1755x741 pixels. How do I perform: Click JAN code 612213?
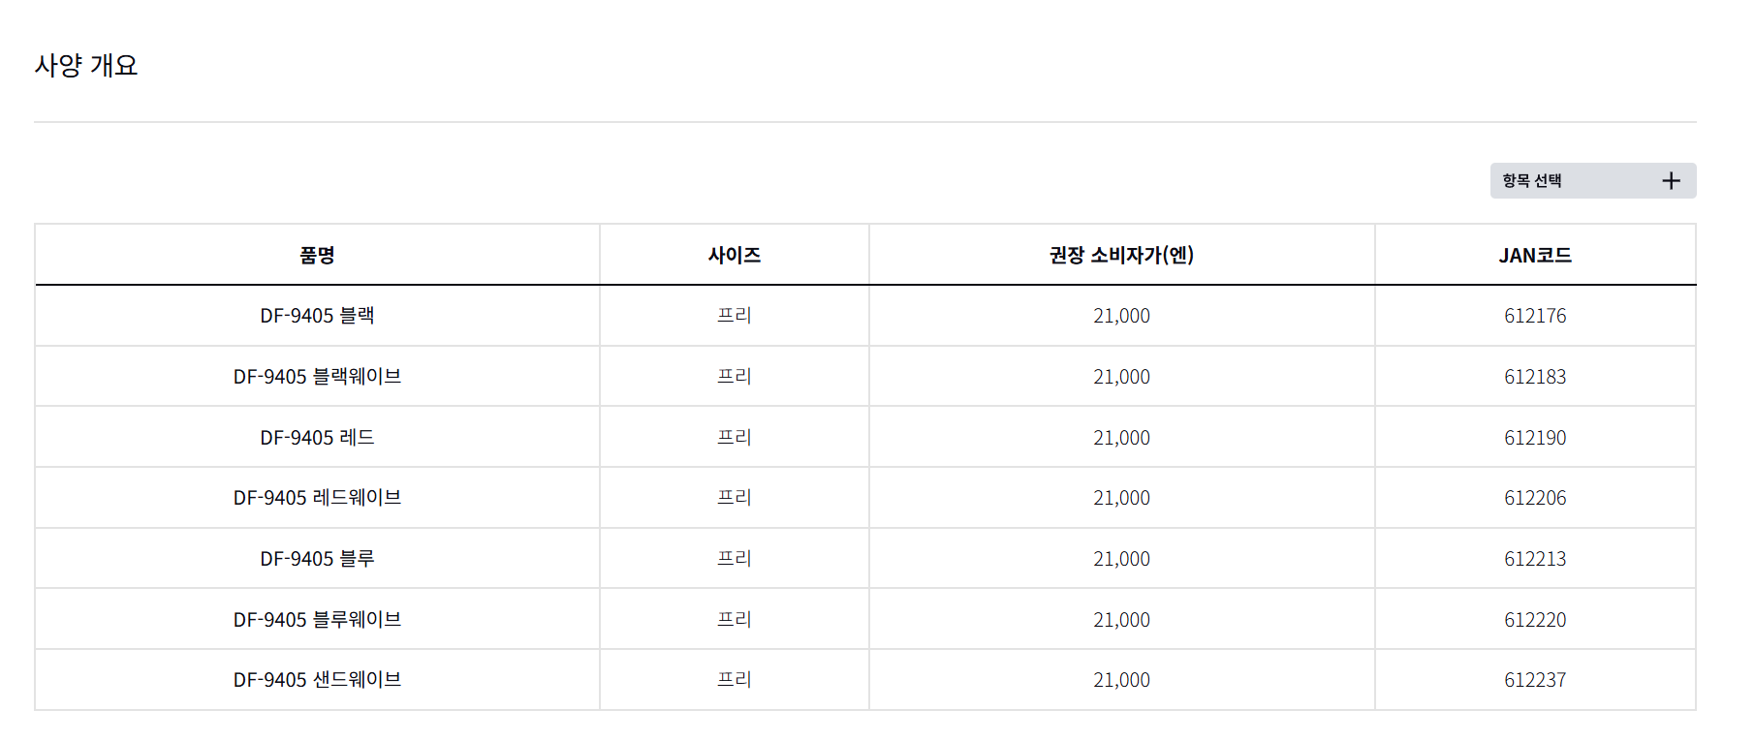pos(1535,559)
